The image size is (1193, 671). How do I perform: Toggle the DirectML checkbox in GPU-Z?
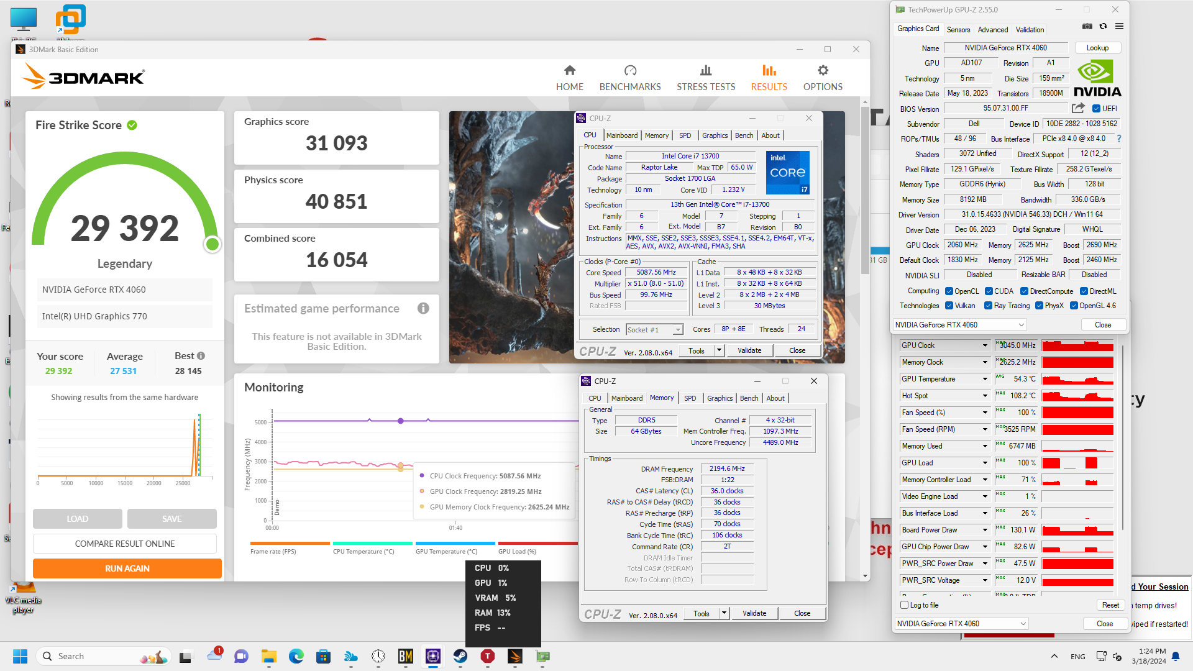pos(1084,291)
